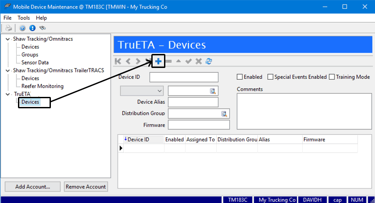Click the Distribution Group column header

click(237, 139)
